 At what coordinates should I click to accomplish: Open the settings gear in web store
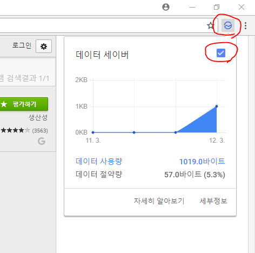tap(44, 46)
